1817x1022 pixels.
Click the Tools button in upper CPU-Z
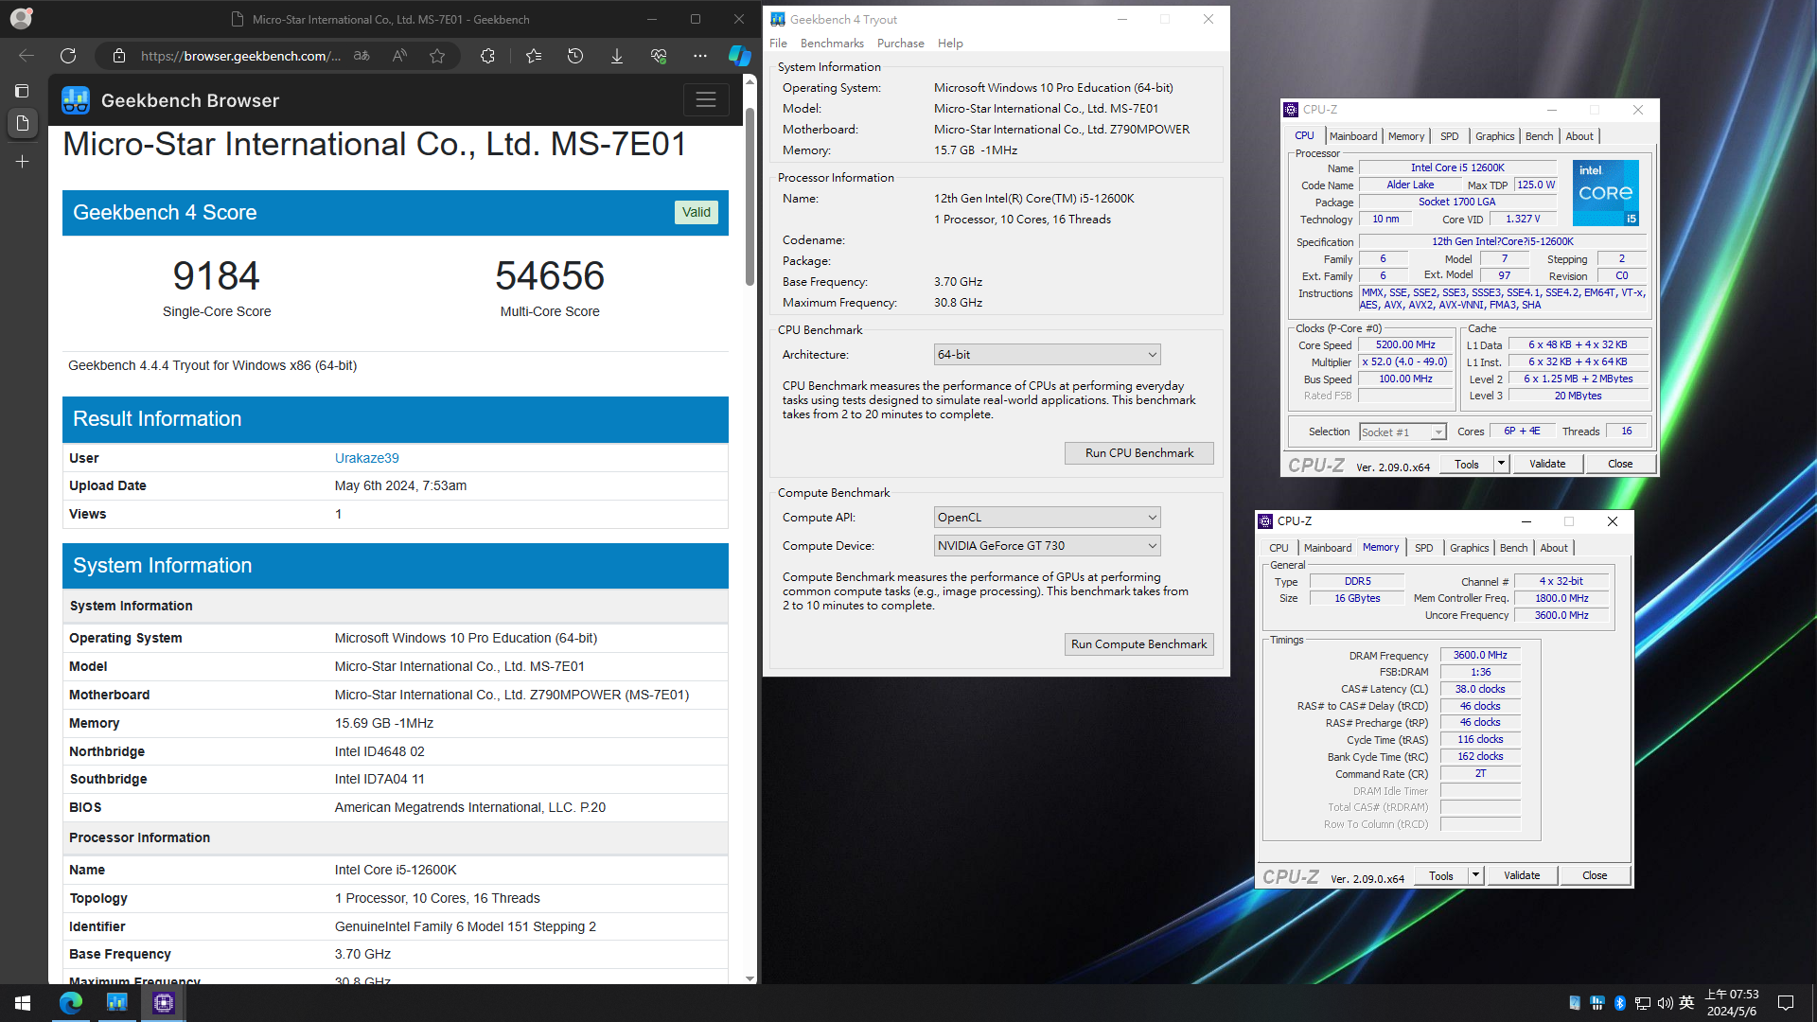[1467, 464]
